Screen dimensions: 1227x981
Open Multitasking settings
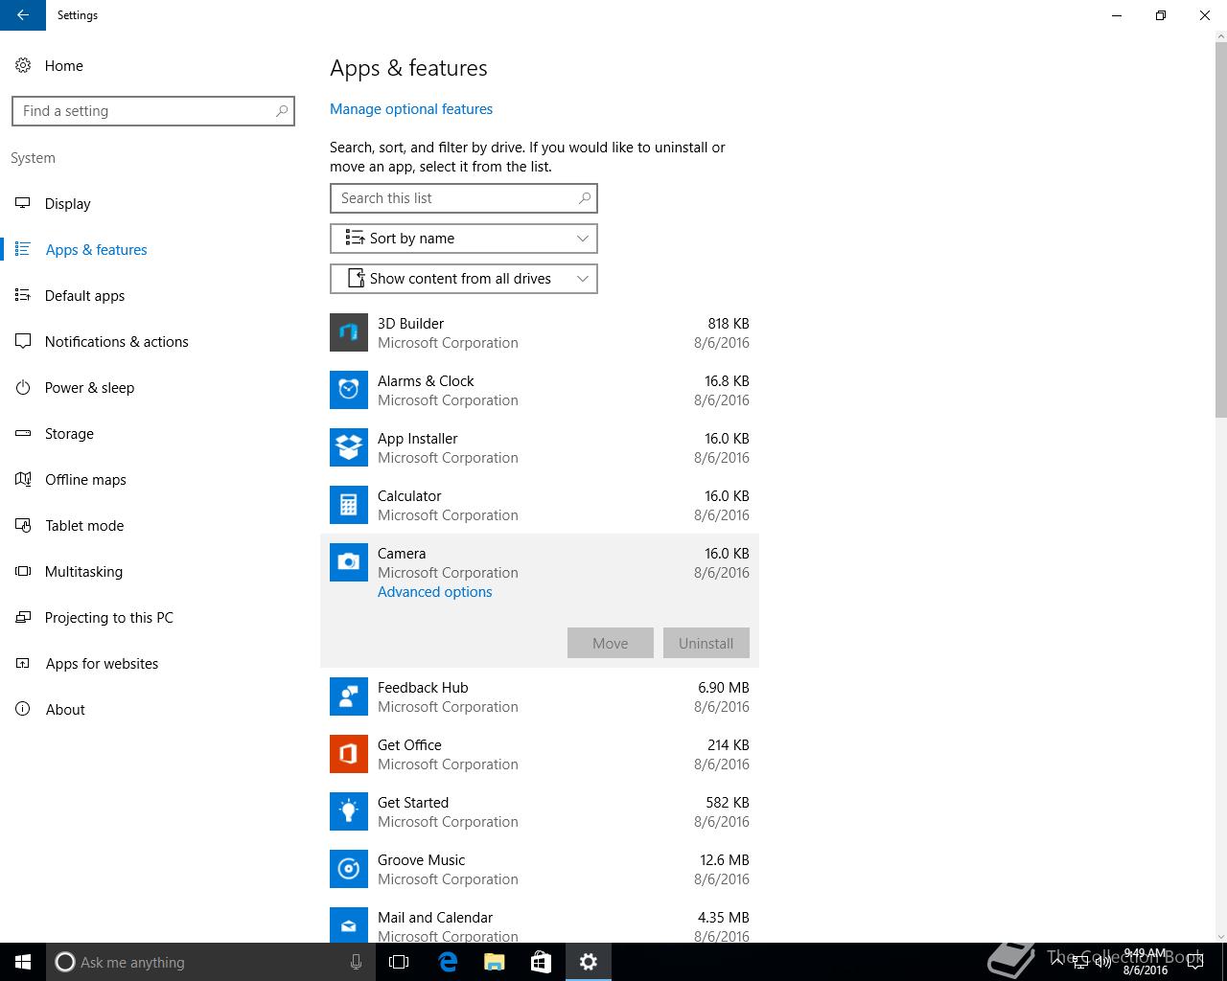click(153, 572)
